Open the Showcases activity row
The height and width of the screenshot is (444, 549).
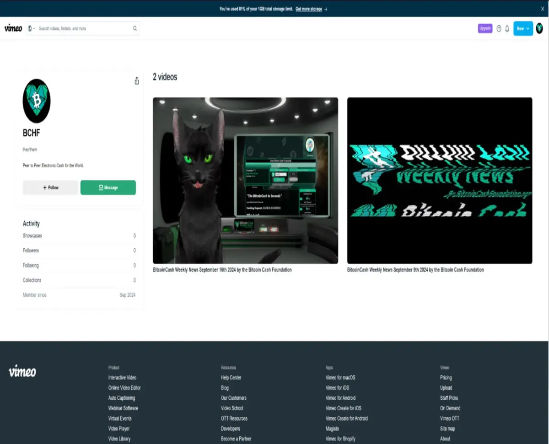click(79, 236)
